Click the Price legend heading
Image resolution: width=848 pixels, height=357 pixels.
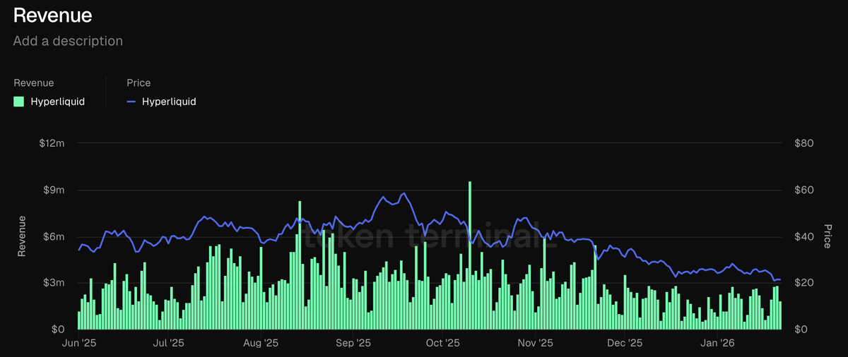pyautogui.click(x=139, y=83)
